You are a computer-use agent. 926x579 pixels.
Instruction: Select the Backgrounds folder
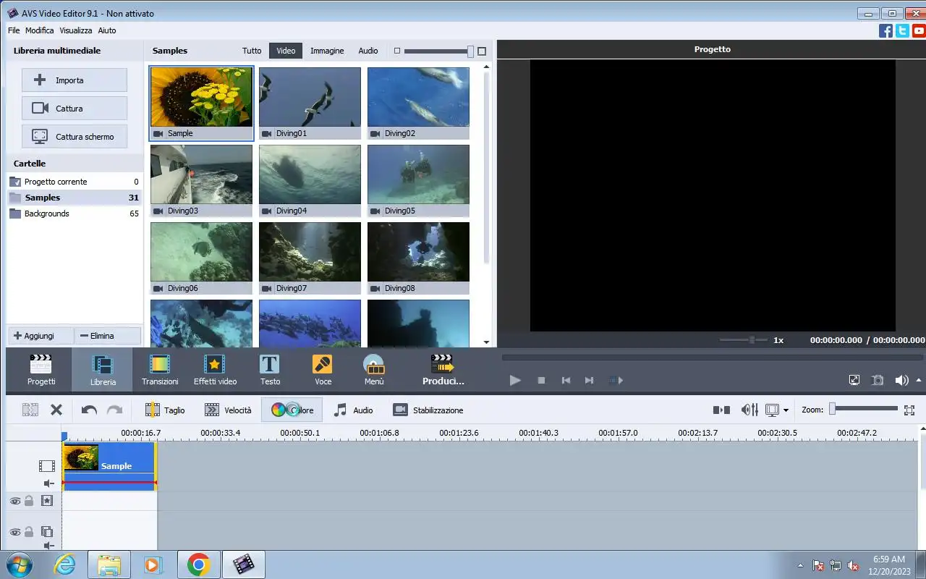point(75,214)
